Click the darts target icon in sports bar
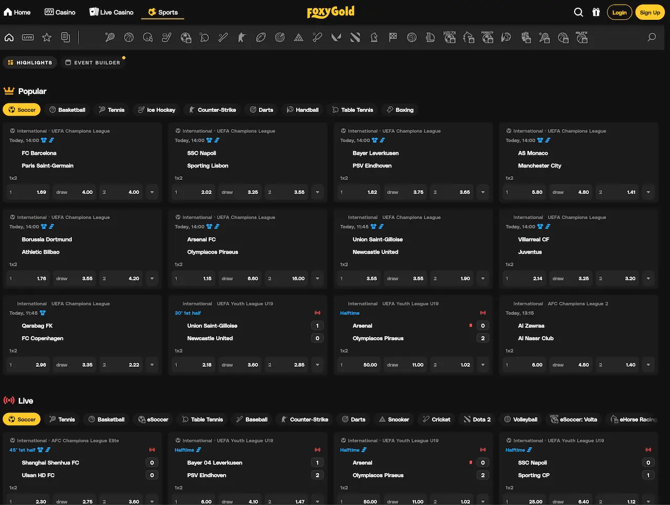Viewport: 670px width, 505px height. pos(280,37)
